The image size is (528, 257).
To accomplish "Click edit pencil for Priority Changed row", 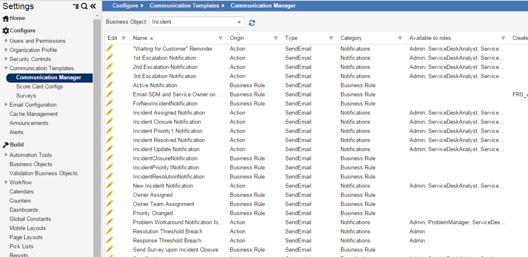I will point(109,213).
